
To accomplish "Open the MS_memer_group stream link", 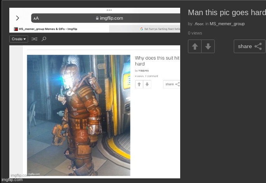I will point(227,24).
